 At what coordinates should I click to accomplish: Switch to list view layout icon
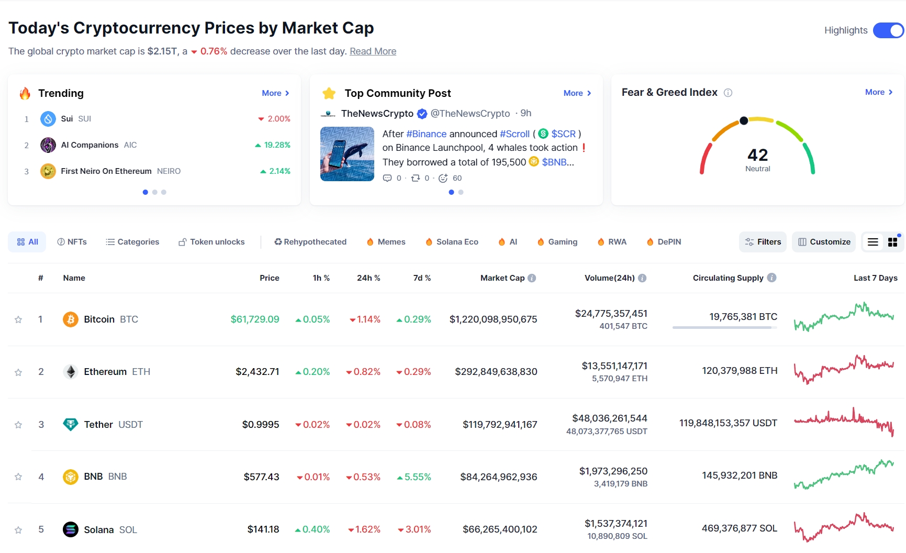point(873,242)
